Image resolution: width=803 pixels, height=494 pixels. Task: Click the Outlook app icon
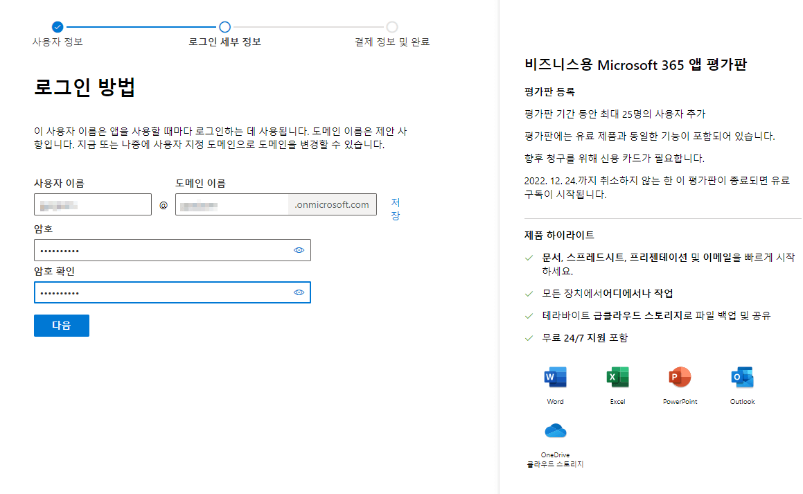[x=741, y=378]
